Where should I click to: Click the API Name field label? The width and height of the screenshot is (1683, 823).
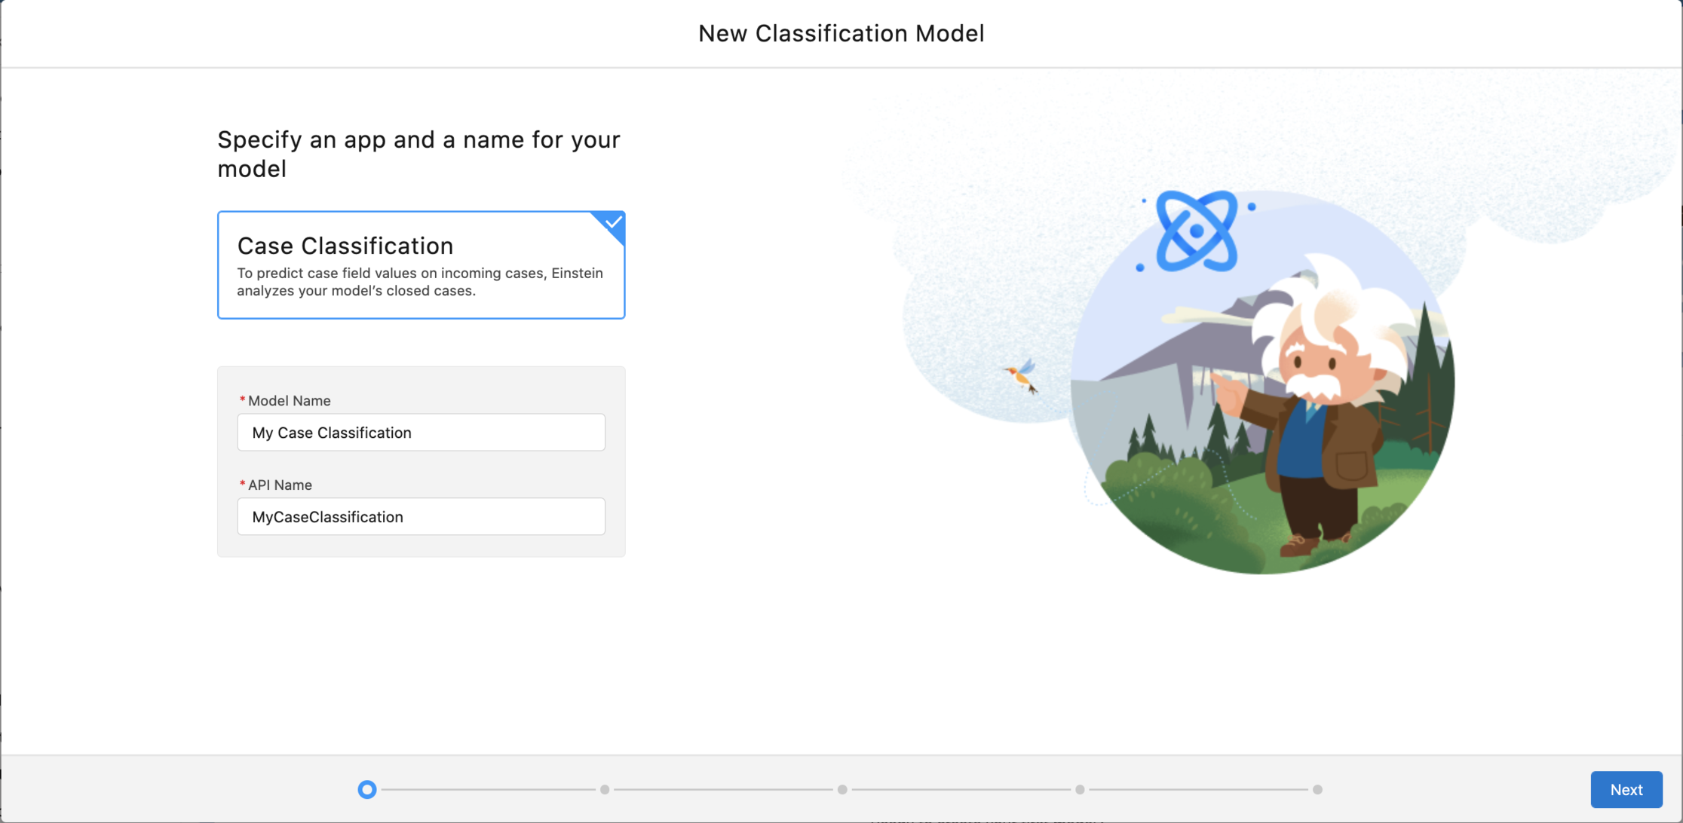280,485
